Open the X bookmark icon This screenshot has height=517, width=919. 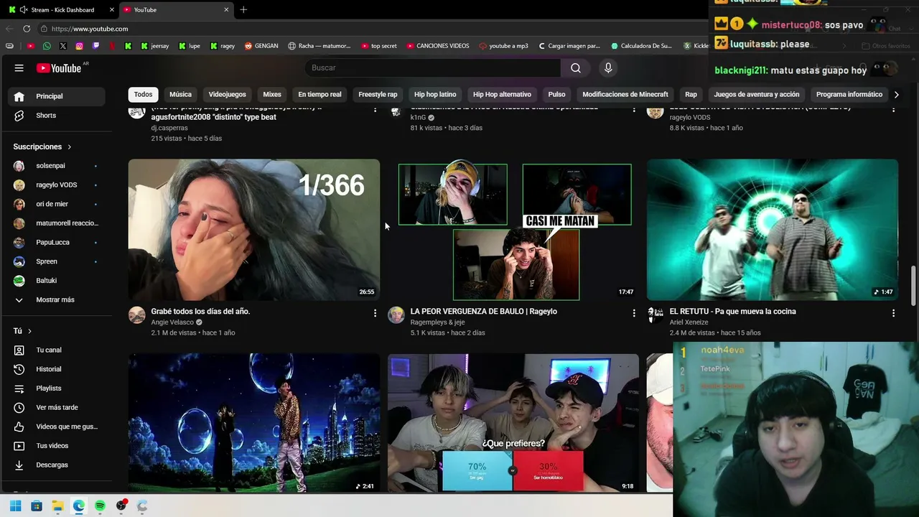point(63,46)
